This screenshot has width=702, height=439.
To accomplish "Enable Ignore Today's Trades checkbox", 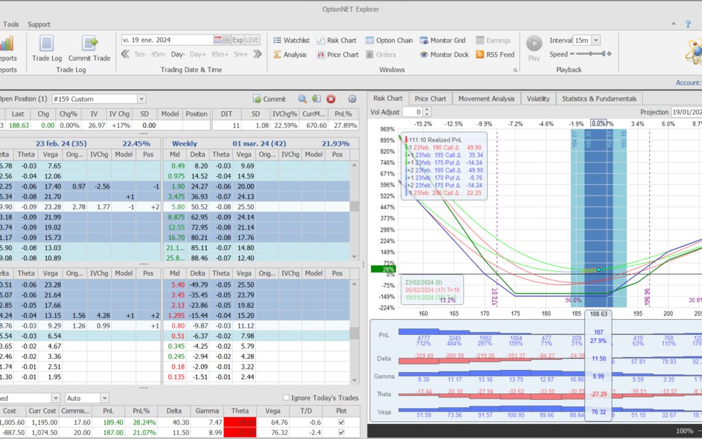I will (x=287, y=397).
